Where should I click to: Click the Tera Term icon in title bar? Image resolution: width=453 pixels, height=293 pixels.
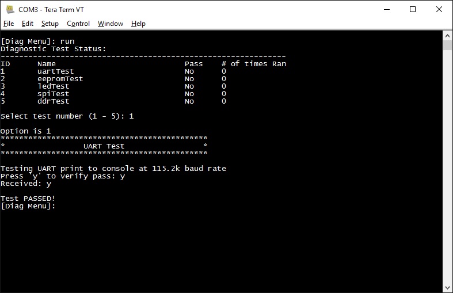coord(10,9)
